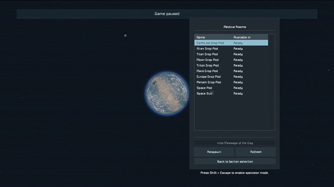Go back to faction selection
334x187 pixels.
[x=235, y=161]
